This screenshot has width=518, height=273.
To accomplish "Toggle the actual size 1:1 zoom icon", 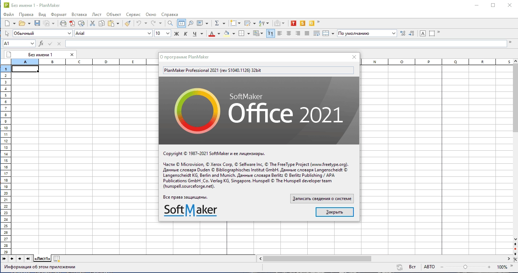I will (x=181, y=23).
